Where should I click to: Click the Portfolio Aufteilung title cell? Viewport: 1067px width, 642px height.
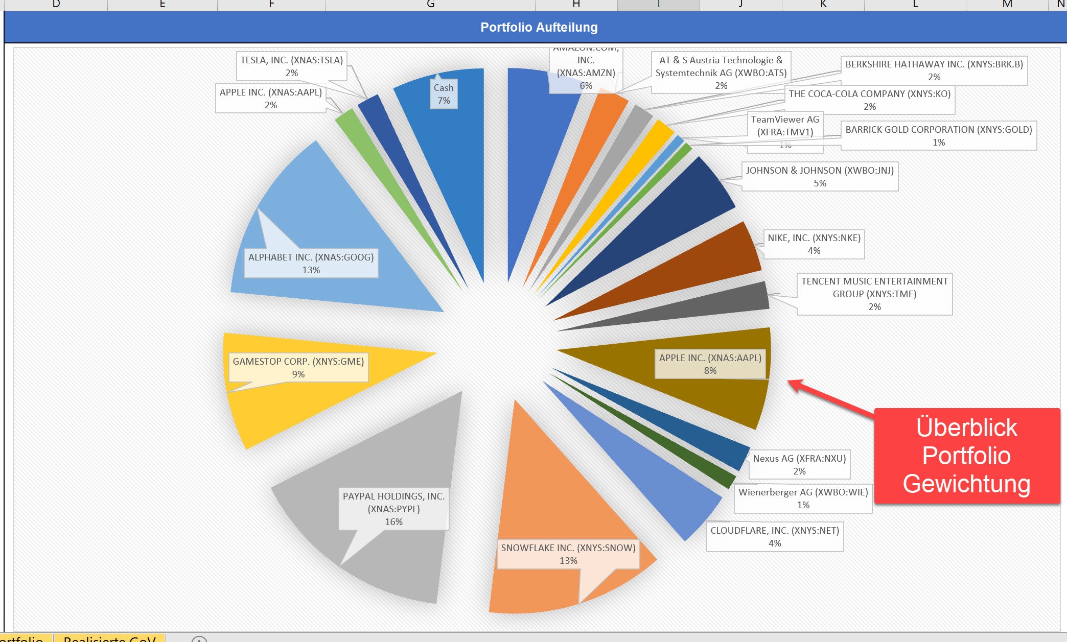coord(539,27)
